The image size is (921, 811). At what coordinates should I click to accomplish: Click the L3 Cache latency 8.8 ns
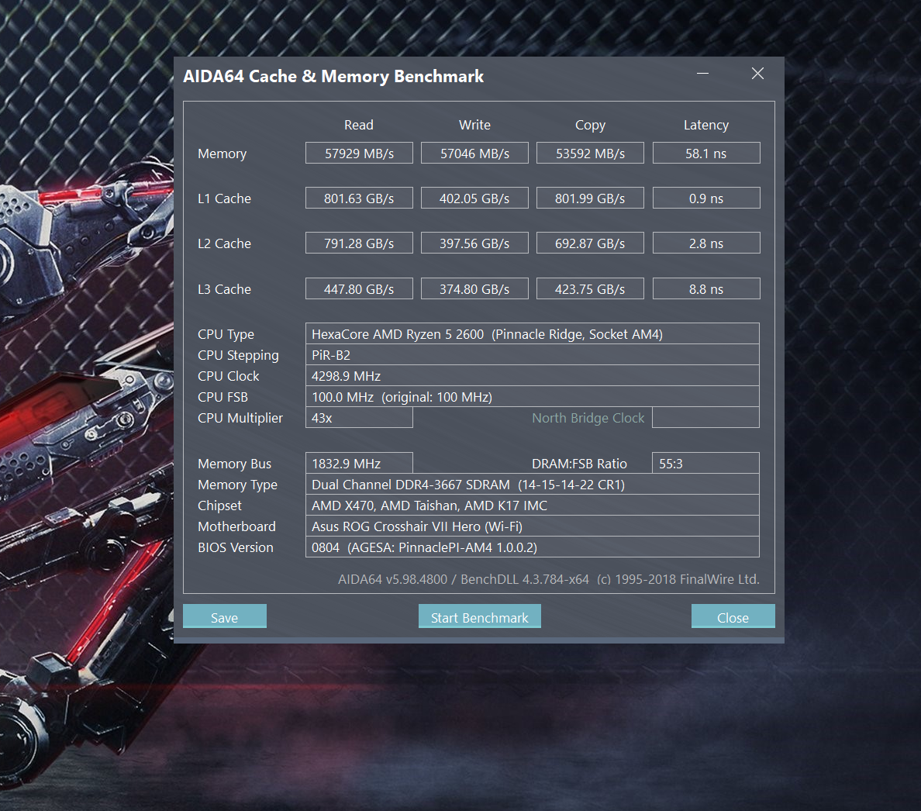[706, 288]
